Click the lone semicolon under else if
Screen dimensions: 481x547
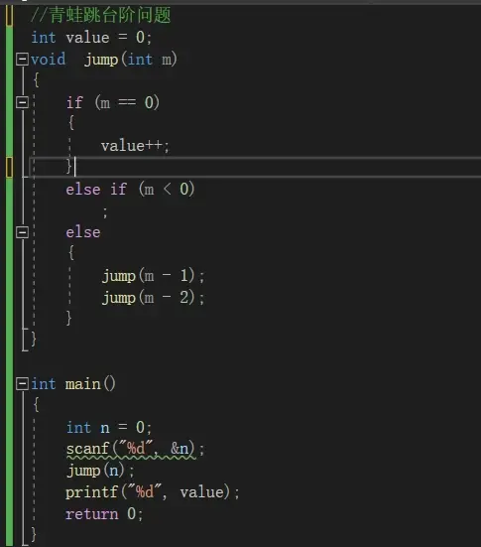pyautogui.click(x=105, y=212)
